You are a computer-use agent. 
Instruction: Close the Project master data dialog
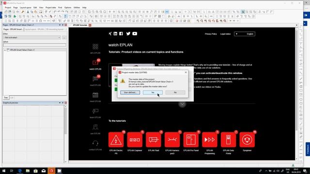pos(186,72)
